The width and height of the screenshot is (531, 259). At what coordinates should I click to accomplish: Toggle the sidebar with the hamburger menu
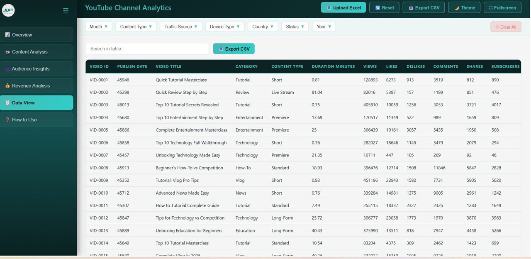(x=66, y=11)
